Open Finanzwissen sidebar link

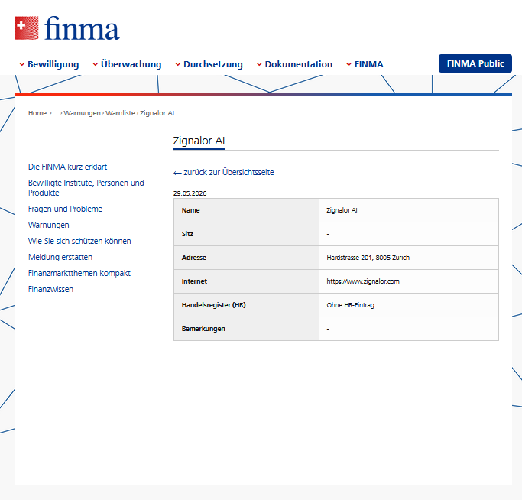click(50, 289)
